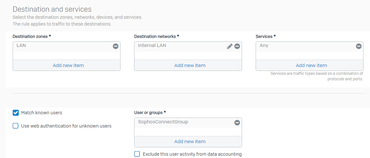Click empty area of Services list box
This screenshot has height=158, width=370.
pyautogui.click(x=310, y=56)
